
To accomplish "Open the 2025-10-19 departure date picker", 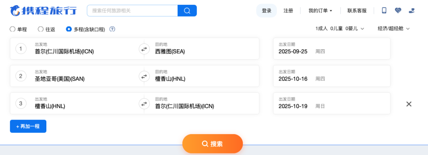I will 332,103.
